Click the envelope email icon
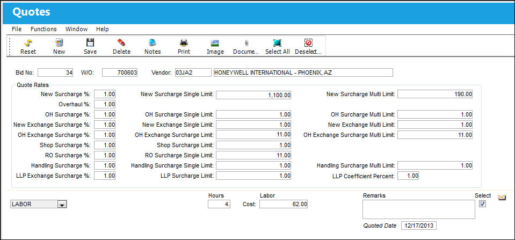 (502, 198)
